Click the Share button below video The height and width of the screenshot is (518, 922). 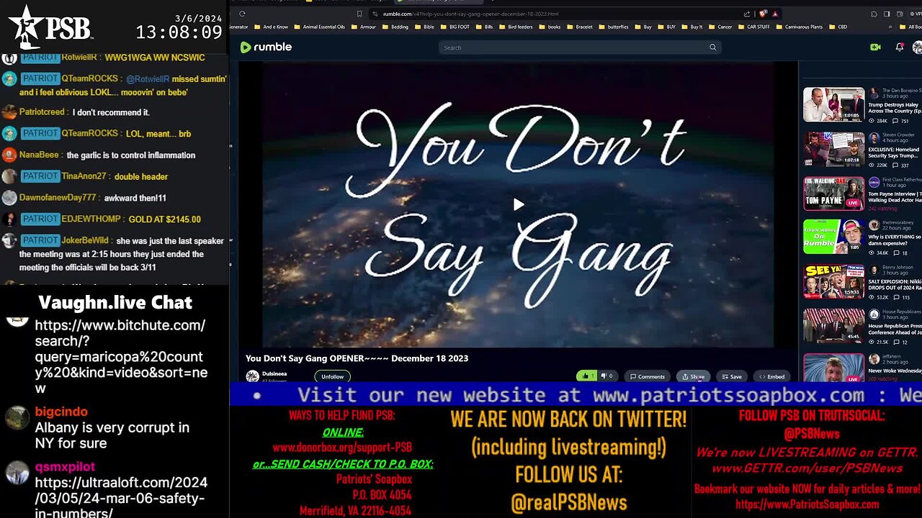[x=693, y=376]
